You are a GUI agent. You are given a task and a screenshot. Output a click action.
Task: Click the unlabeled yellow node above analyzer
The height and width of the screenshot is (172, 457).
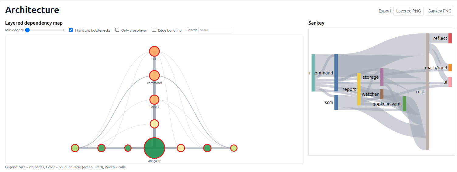click(154, 124)
